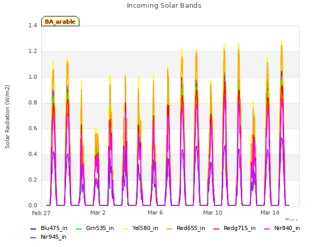This screenshot has width=330, height=247.
Task: Select the Nir945_in legend label
Action: (54, 237)
